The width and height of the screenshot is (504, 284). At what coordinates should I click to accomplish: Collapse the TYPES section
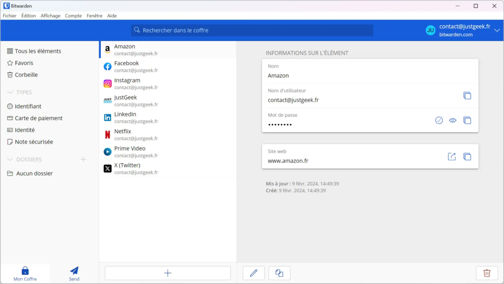11,92
